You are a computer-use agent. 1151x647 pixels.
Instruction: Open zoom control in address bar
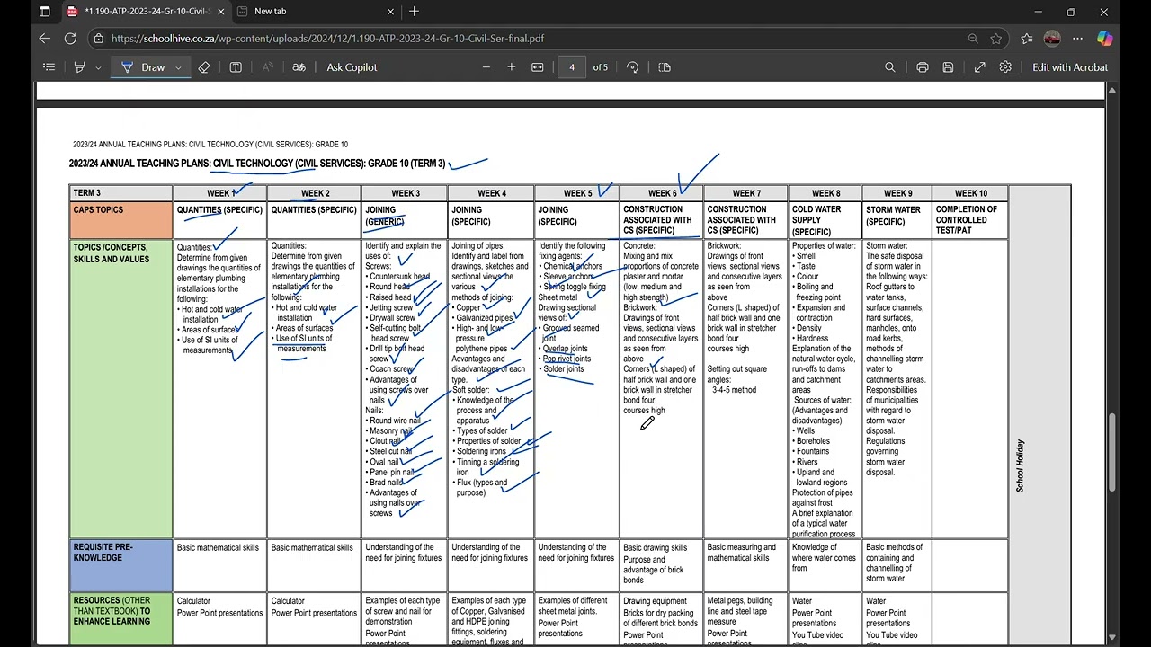click(973, 39)
